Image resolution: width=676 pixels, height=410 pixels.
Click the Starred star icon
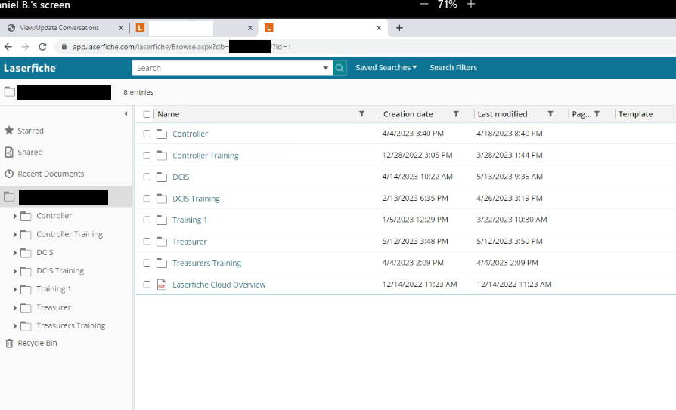pyautogui.click(x=9, y=130)
